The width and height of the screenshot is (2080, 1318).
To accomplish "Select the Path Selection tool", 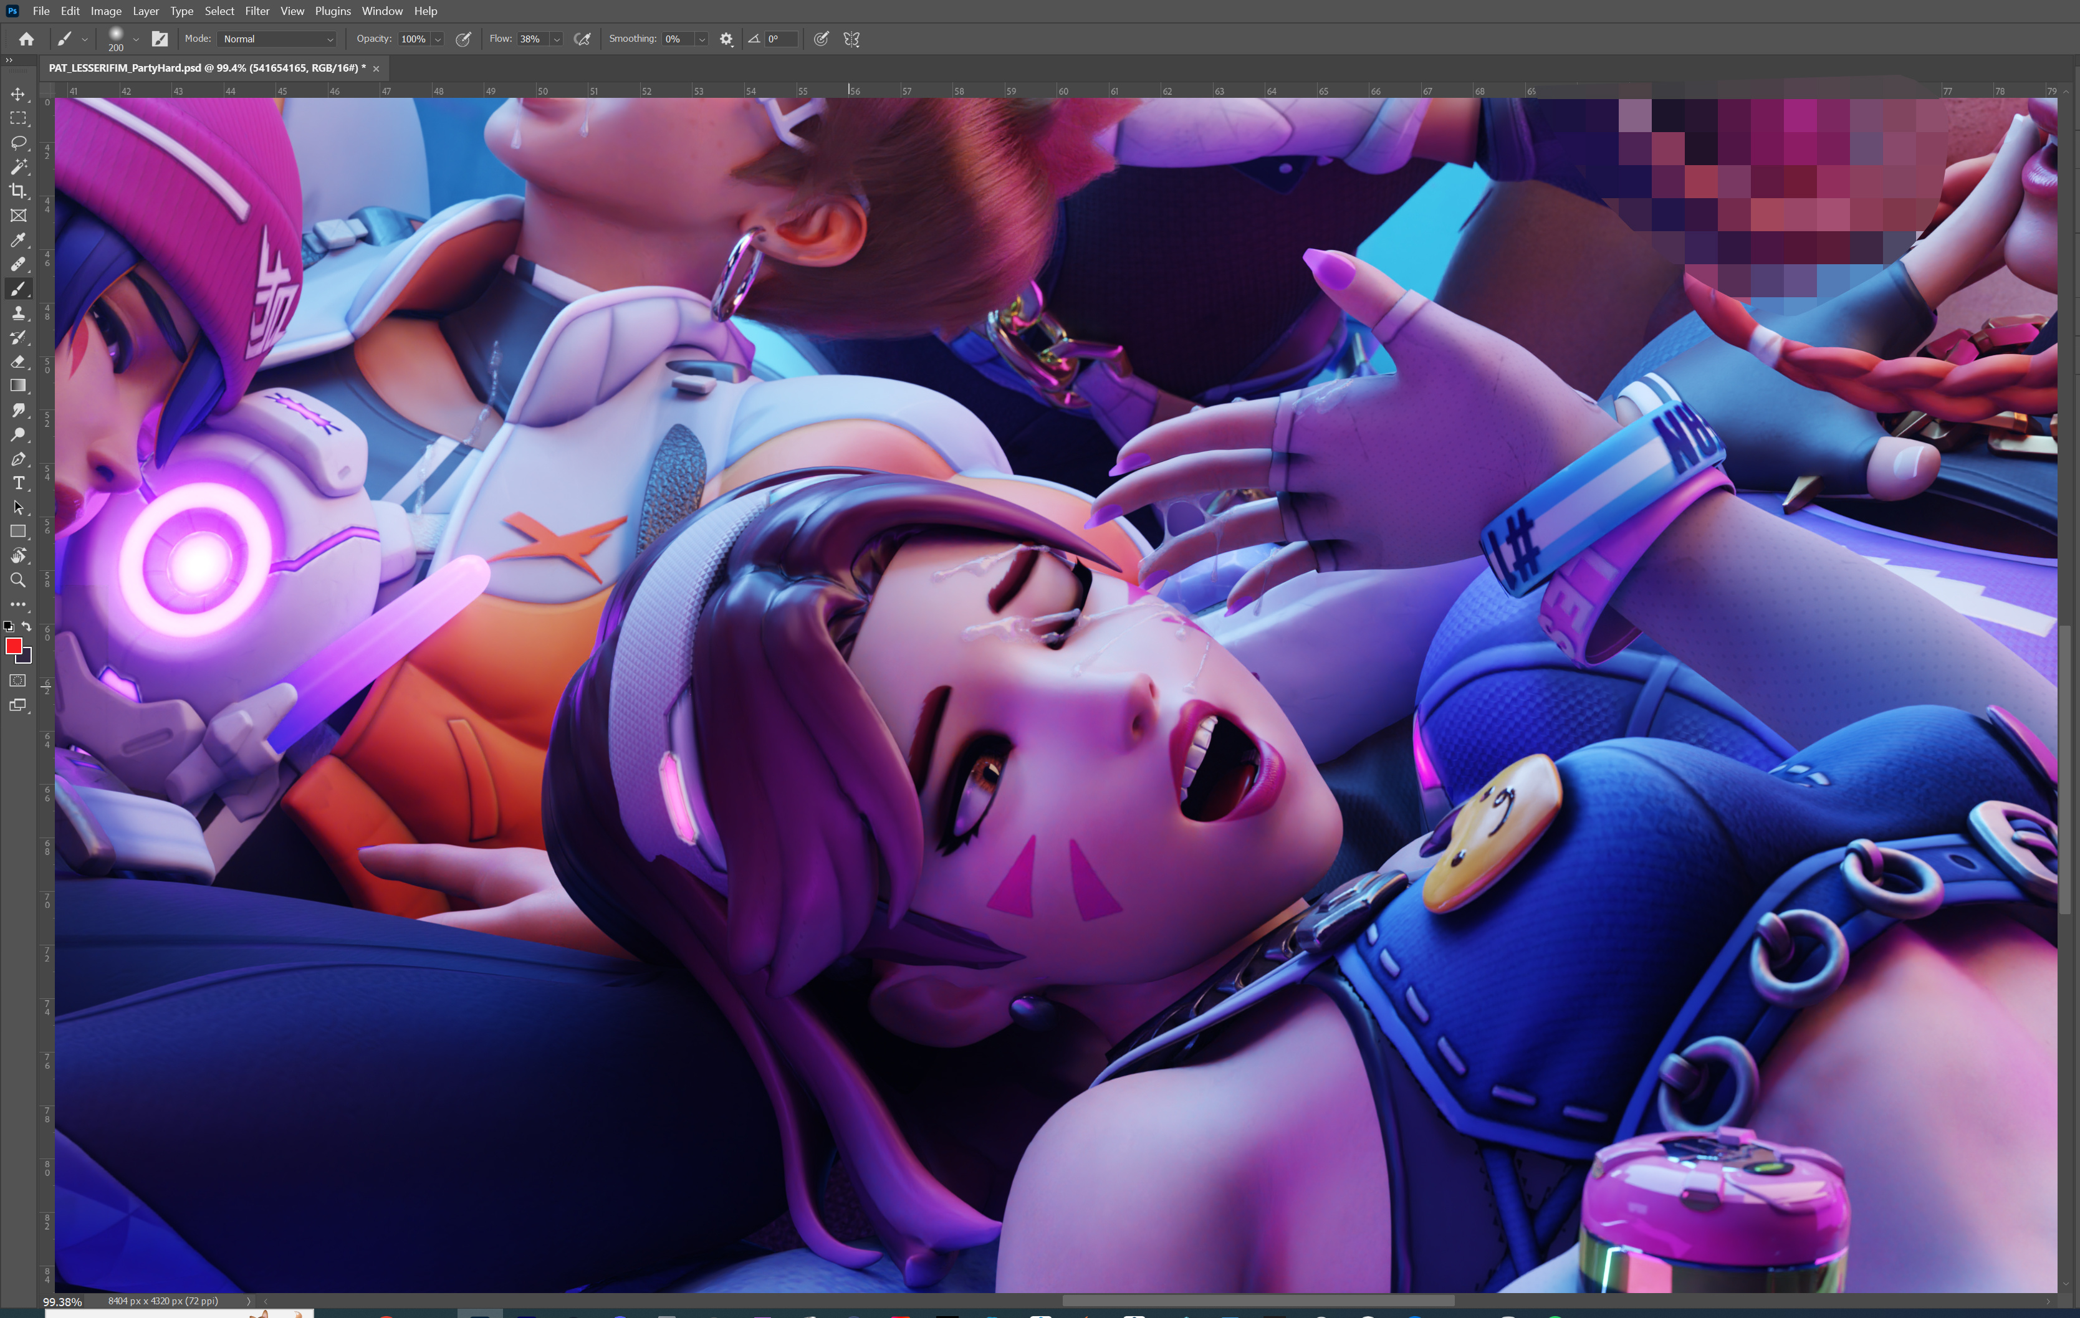I will [18, 507].
